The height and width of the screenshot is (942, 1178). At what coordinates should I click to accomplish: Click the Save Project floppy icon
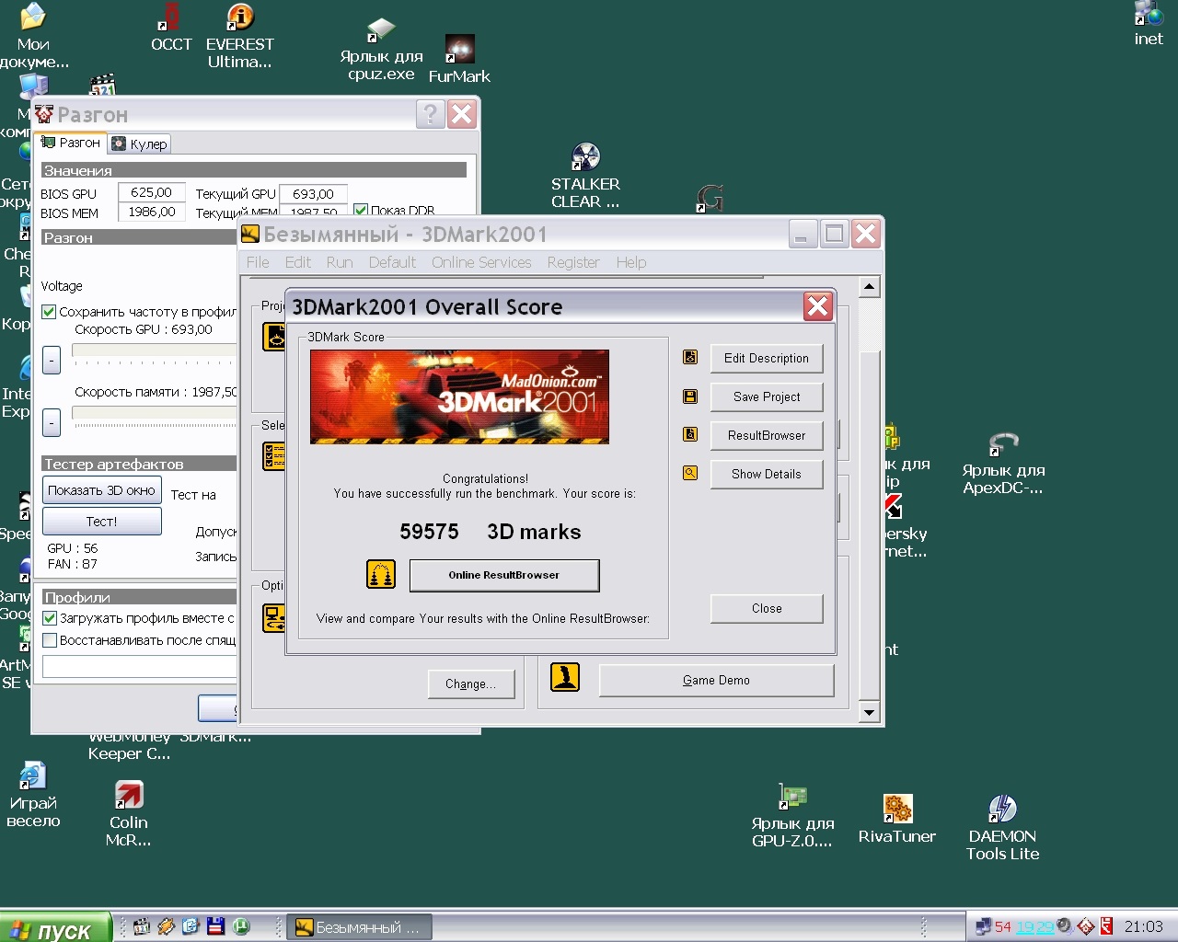pyautogui.click(x=690, y=396)
